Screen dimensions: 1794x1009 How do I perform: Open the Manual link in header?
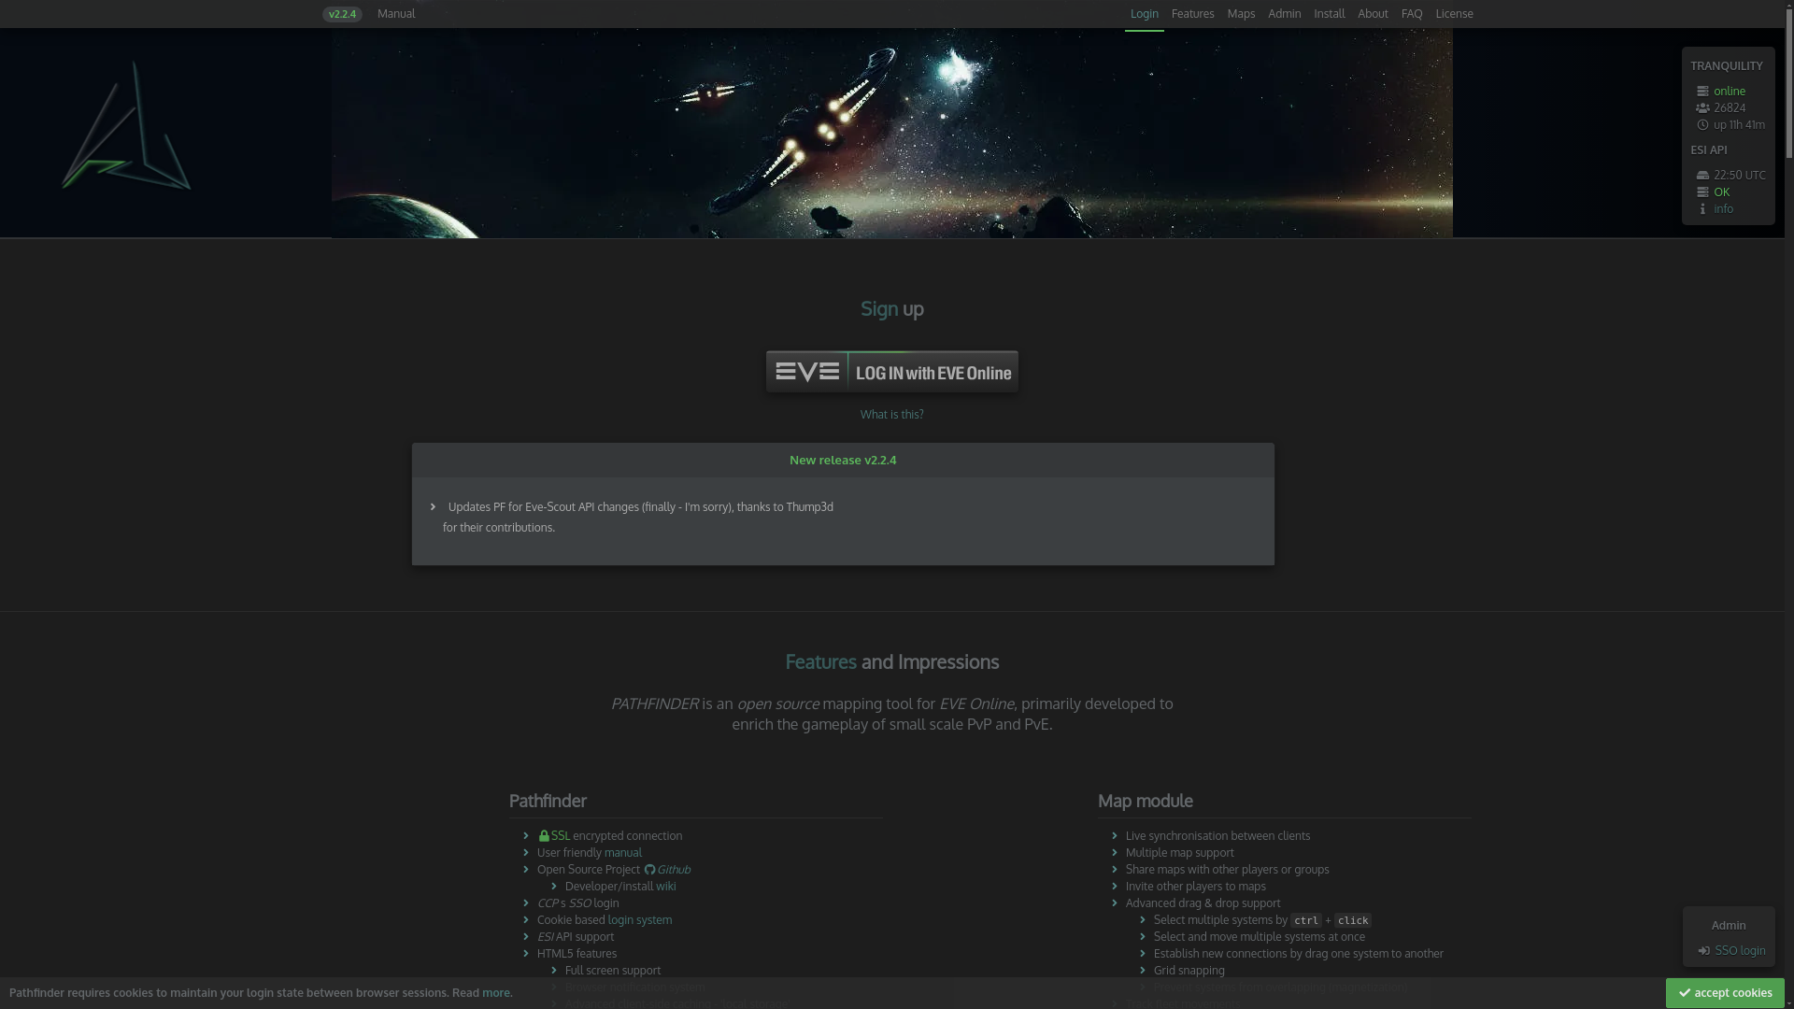396,14
